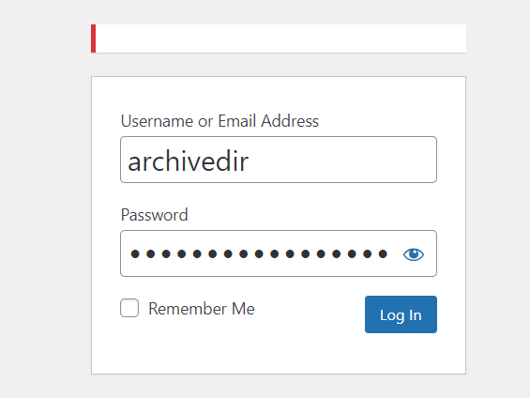Place cursor after the archivedir text
530x398 pixels.
[x=250, y=161]
